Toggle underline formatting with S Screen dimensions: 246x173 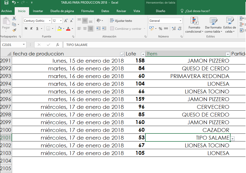click(x=37, y=28)
